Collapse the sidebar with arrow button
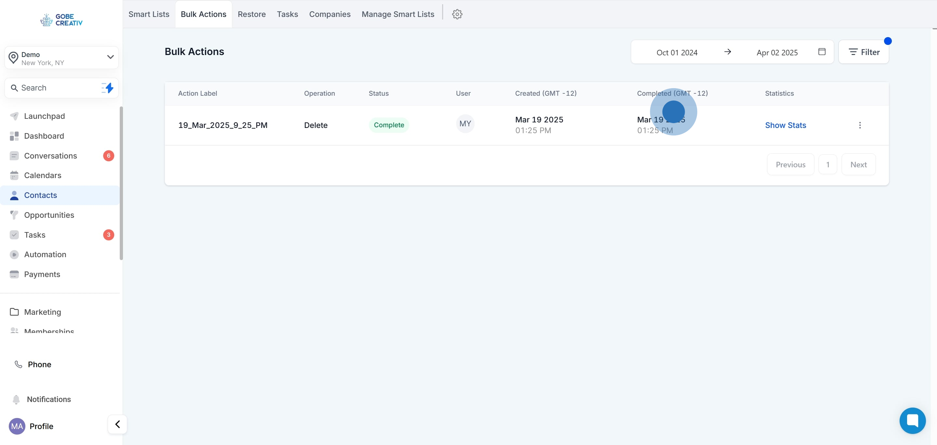The image size is (937, 445). [x=117, y=424]
